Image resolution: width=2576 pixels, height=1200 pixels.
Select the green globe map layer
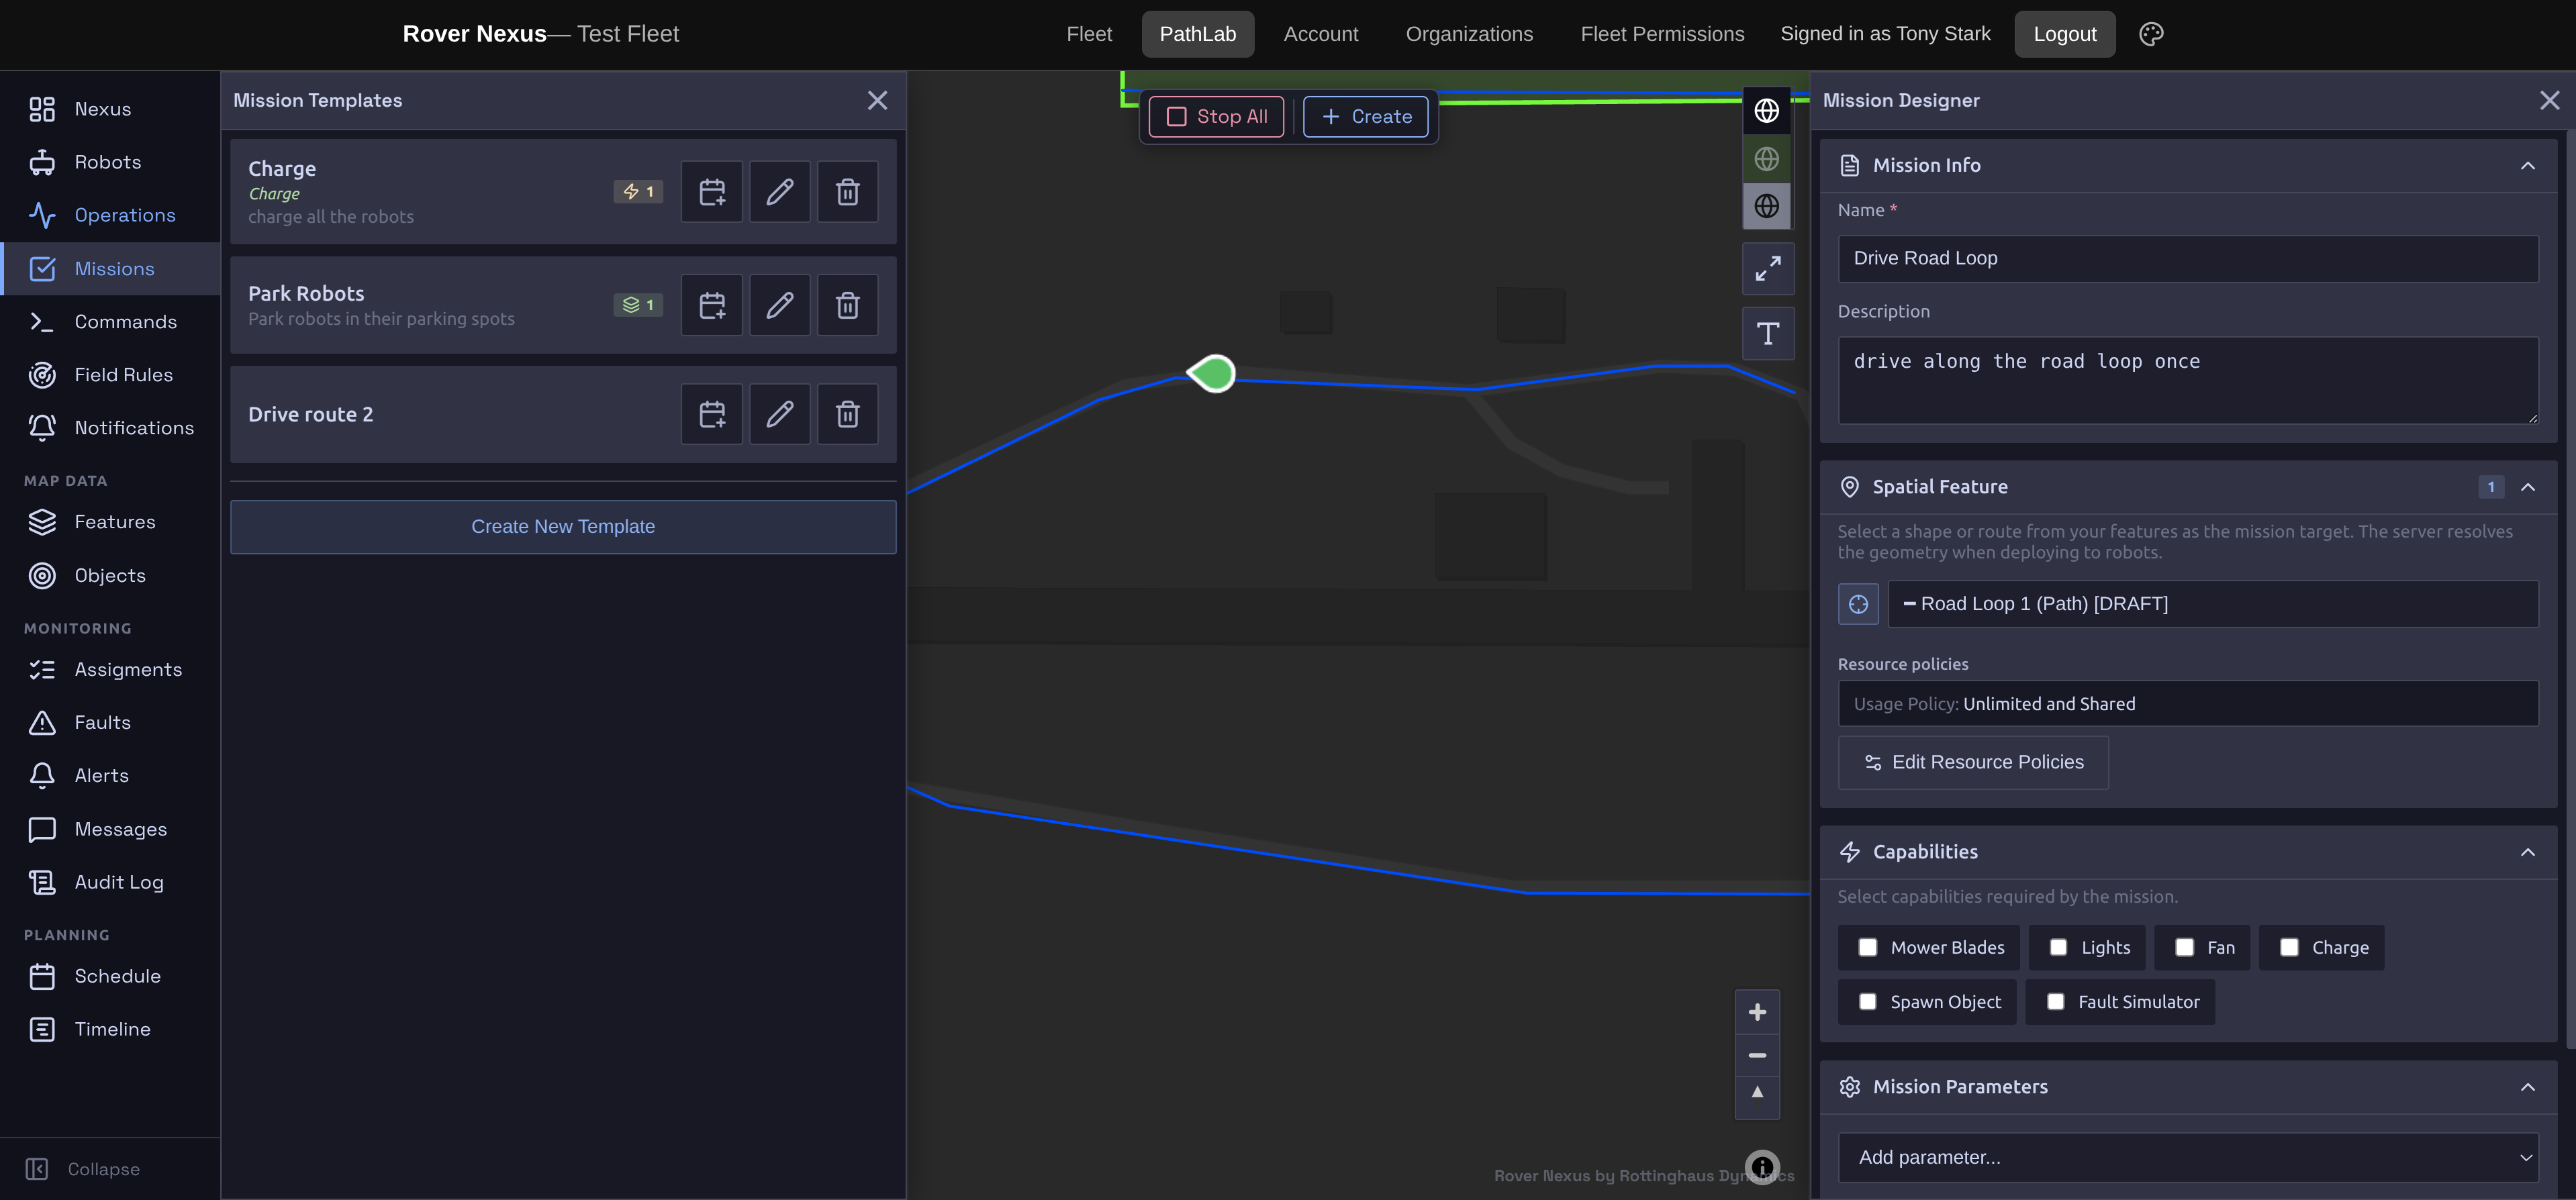click(x=1767, y=159)
